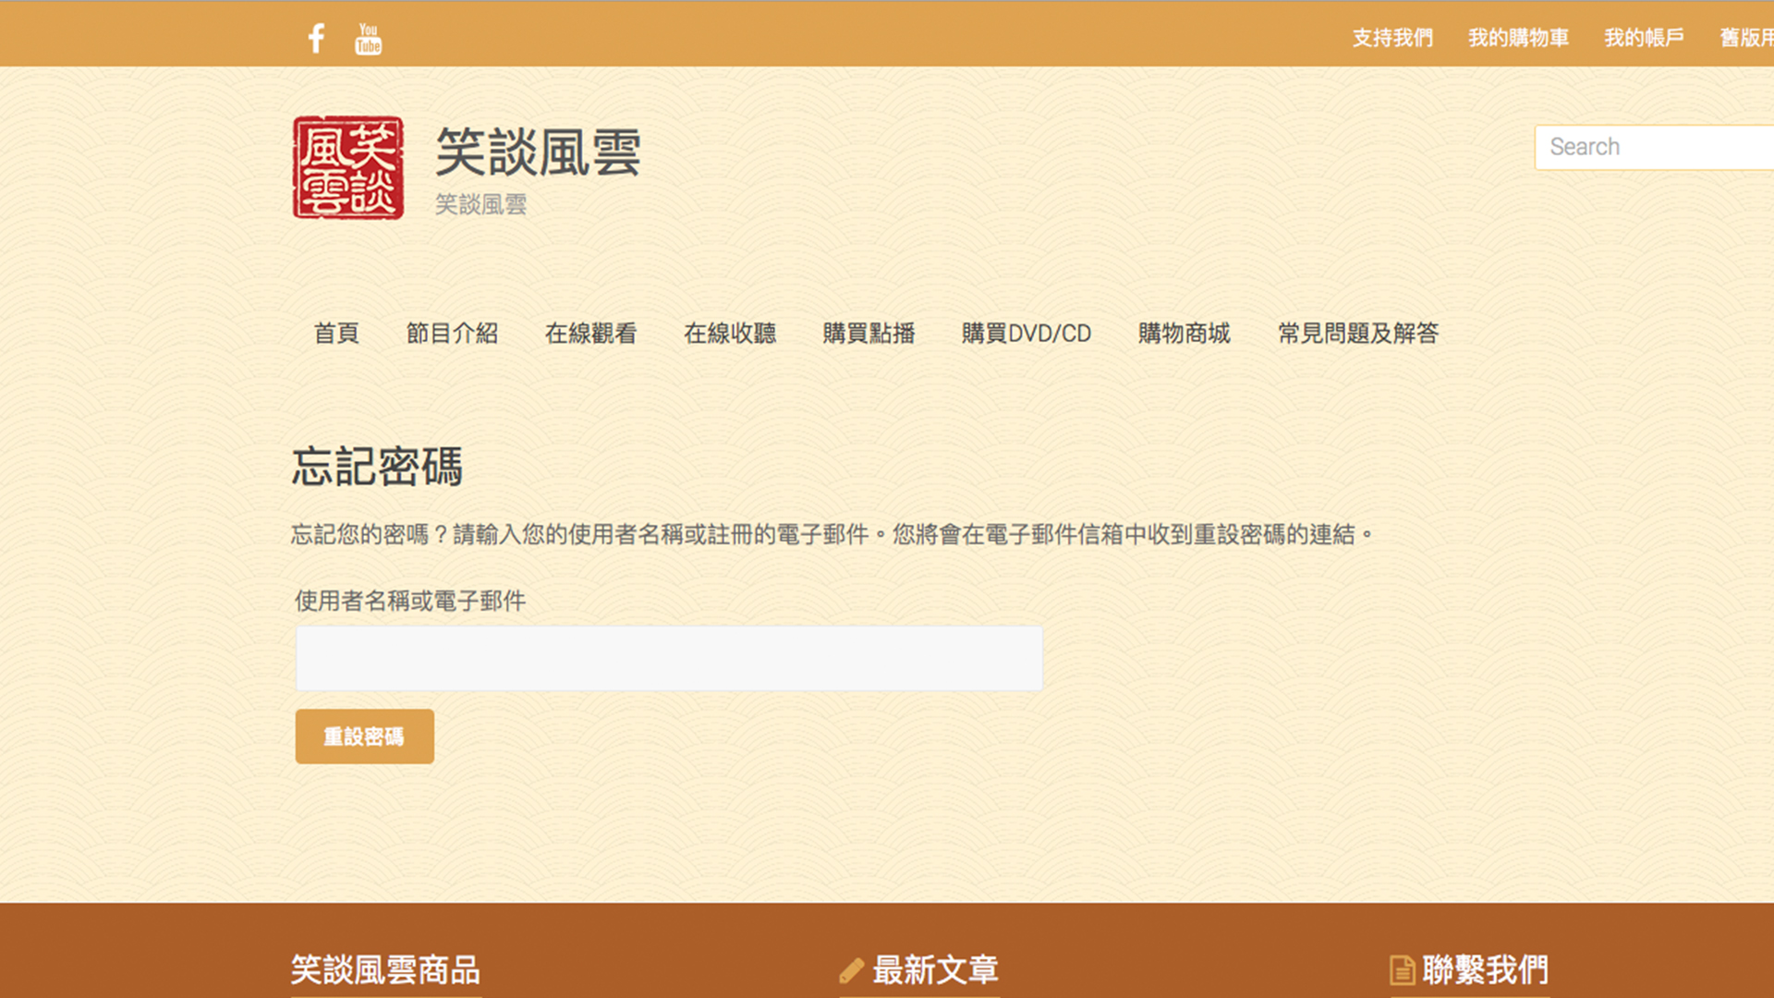The width and height of the screenshot is (1774, 998).
Task: Open 在線收聽 in the navigation
Action: pos(730,334)
